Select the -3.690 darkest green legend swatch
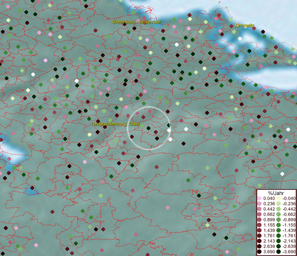Screen dimensions: 297x256 click(279, 252)
